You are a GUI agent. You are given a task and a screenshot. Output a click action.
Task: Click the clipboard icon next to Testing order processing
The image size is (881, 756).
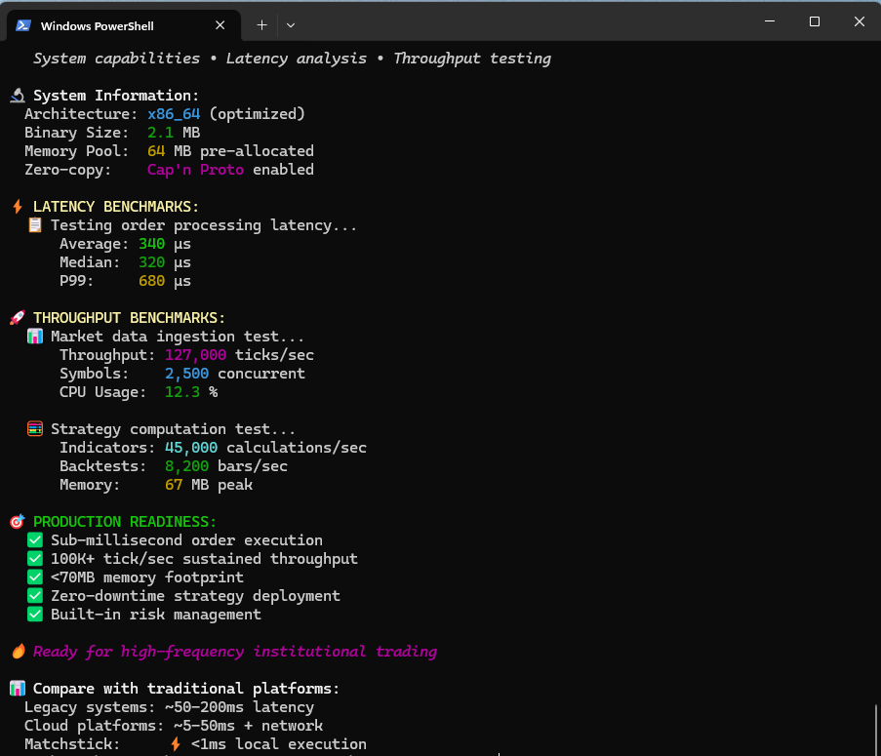(x=35, y=224)
